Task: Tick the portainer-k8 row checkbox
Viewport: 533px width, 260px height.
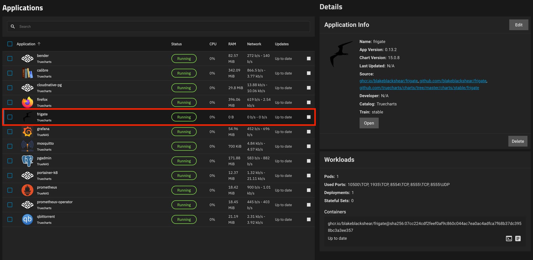Action: coord(10,176)
